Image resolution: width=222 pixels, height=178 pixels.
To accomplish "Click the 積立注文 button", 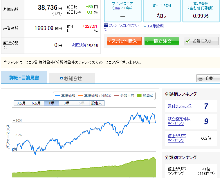I will click(x=162, y=41).
